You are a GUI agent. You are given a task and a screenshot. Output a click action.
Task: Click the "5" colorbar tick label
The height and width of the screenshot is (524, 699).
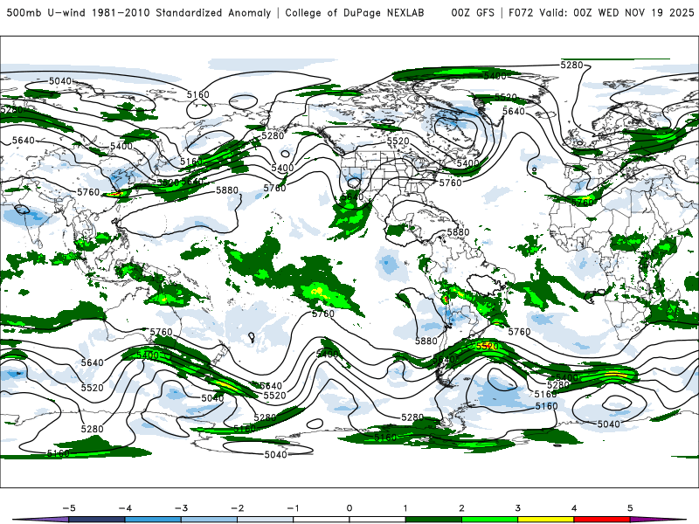pos(630,508)
